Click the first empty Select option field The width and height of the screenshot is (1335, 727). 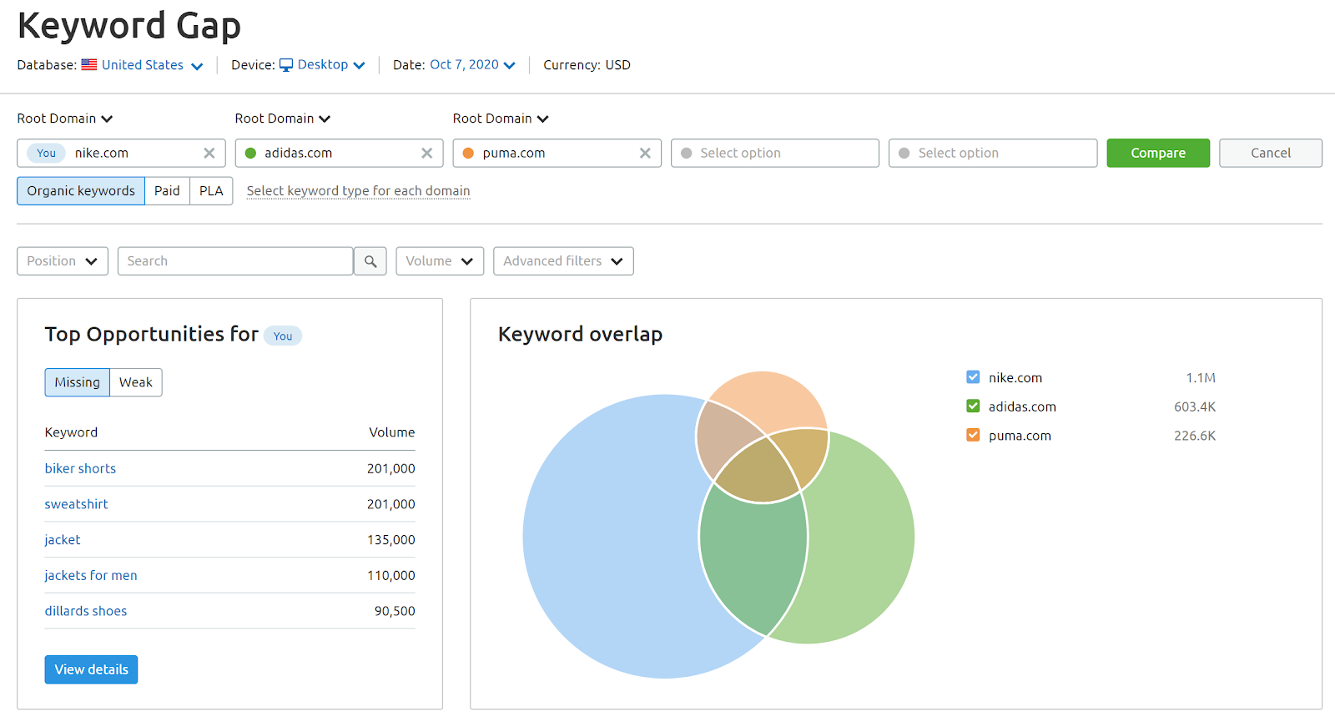[x=775, y=153]
